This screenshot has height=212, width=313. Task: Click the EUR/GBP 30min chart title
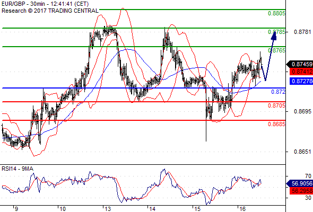tap(45, 4)
